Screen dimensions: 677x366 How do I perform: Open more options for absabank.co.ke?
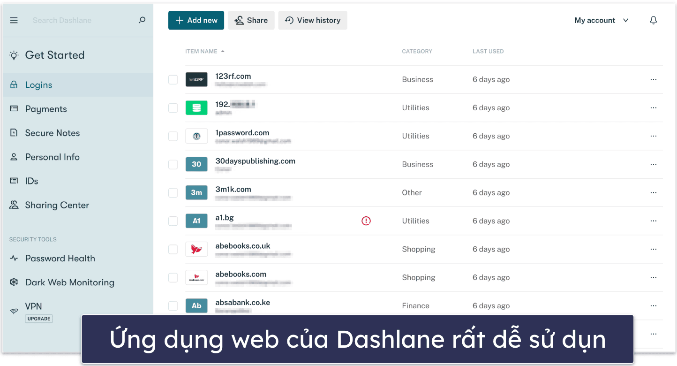coord(654,306)
